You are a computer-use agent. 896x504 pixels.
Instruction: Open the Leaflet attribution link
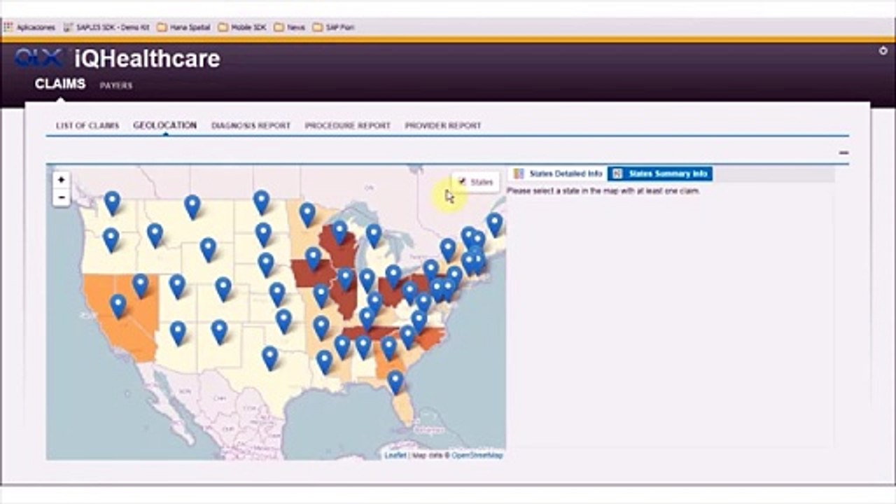pyautogui.click(x=395, y=455)
